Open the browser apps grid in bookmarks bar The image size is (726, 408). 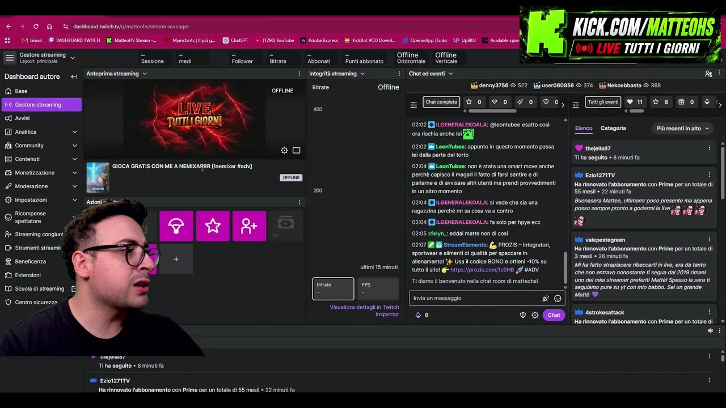click(x=7, y=40)
